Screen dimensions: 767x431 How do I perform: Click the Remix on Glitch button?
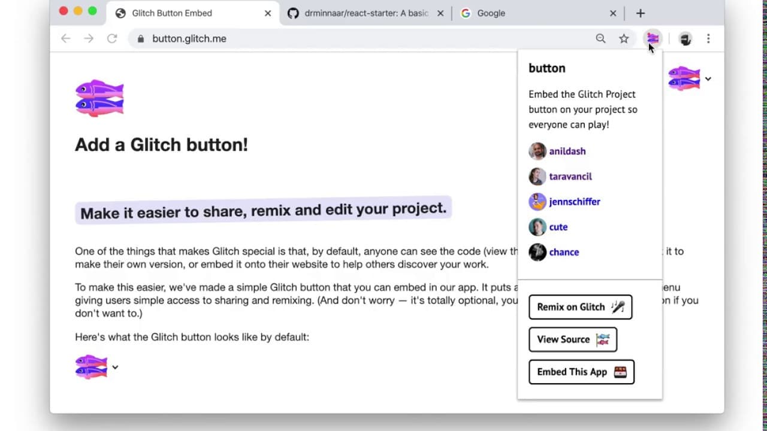[581, 307]
